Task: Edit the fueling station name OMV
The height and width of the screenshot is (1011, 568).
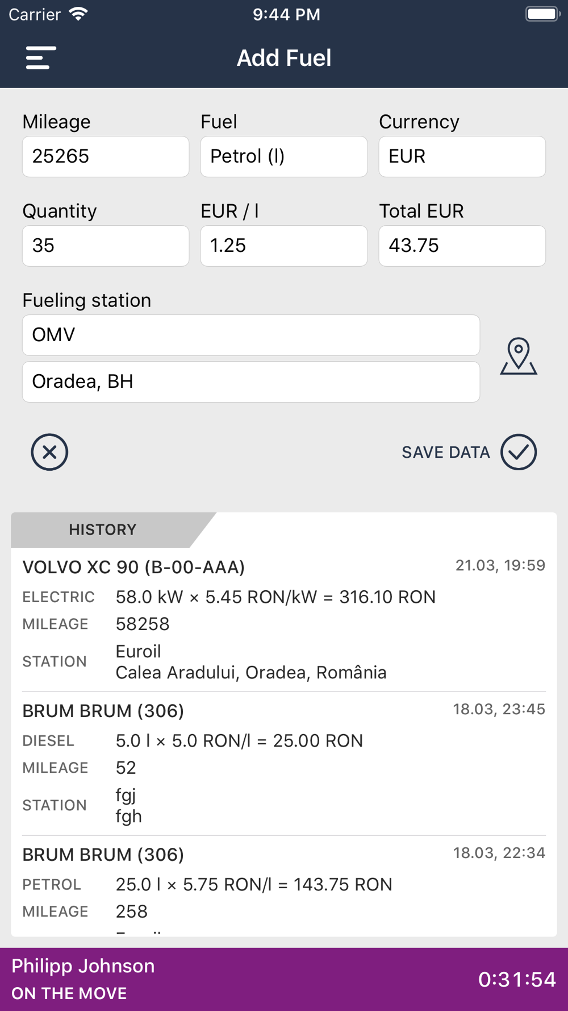Action: (251, 335)
